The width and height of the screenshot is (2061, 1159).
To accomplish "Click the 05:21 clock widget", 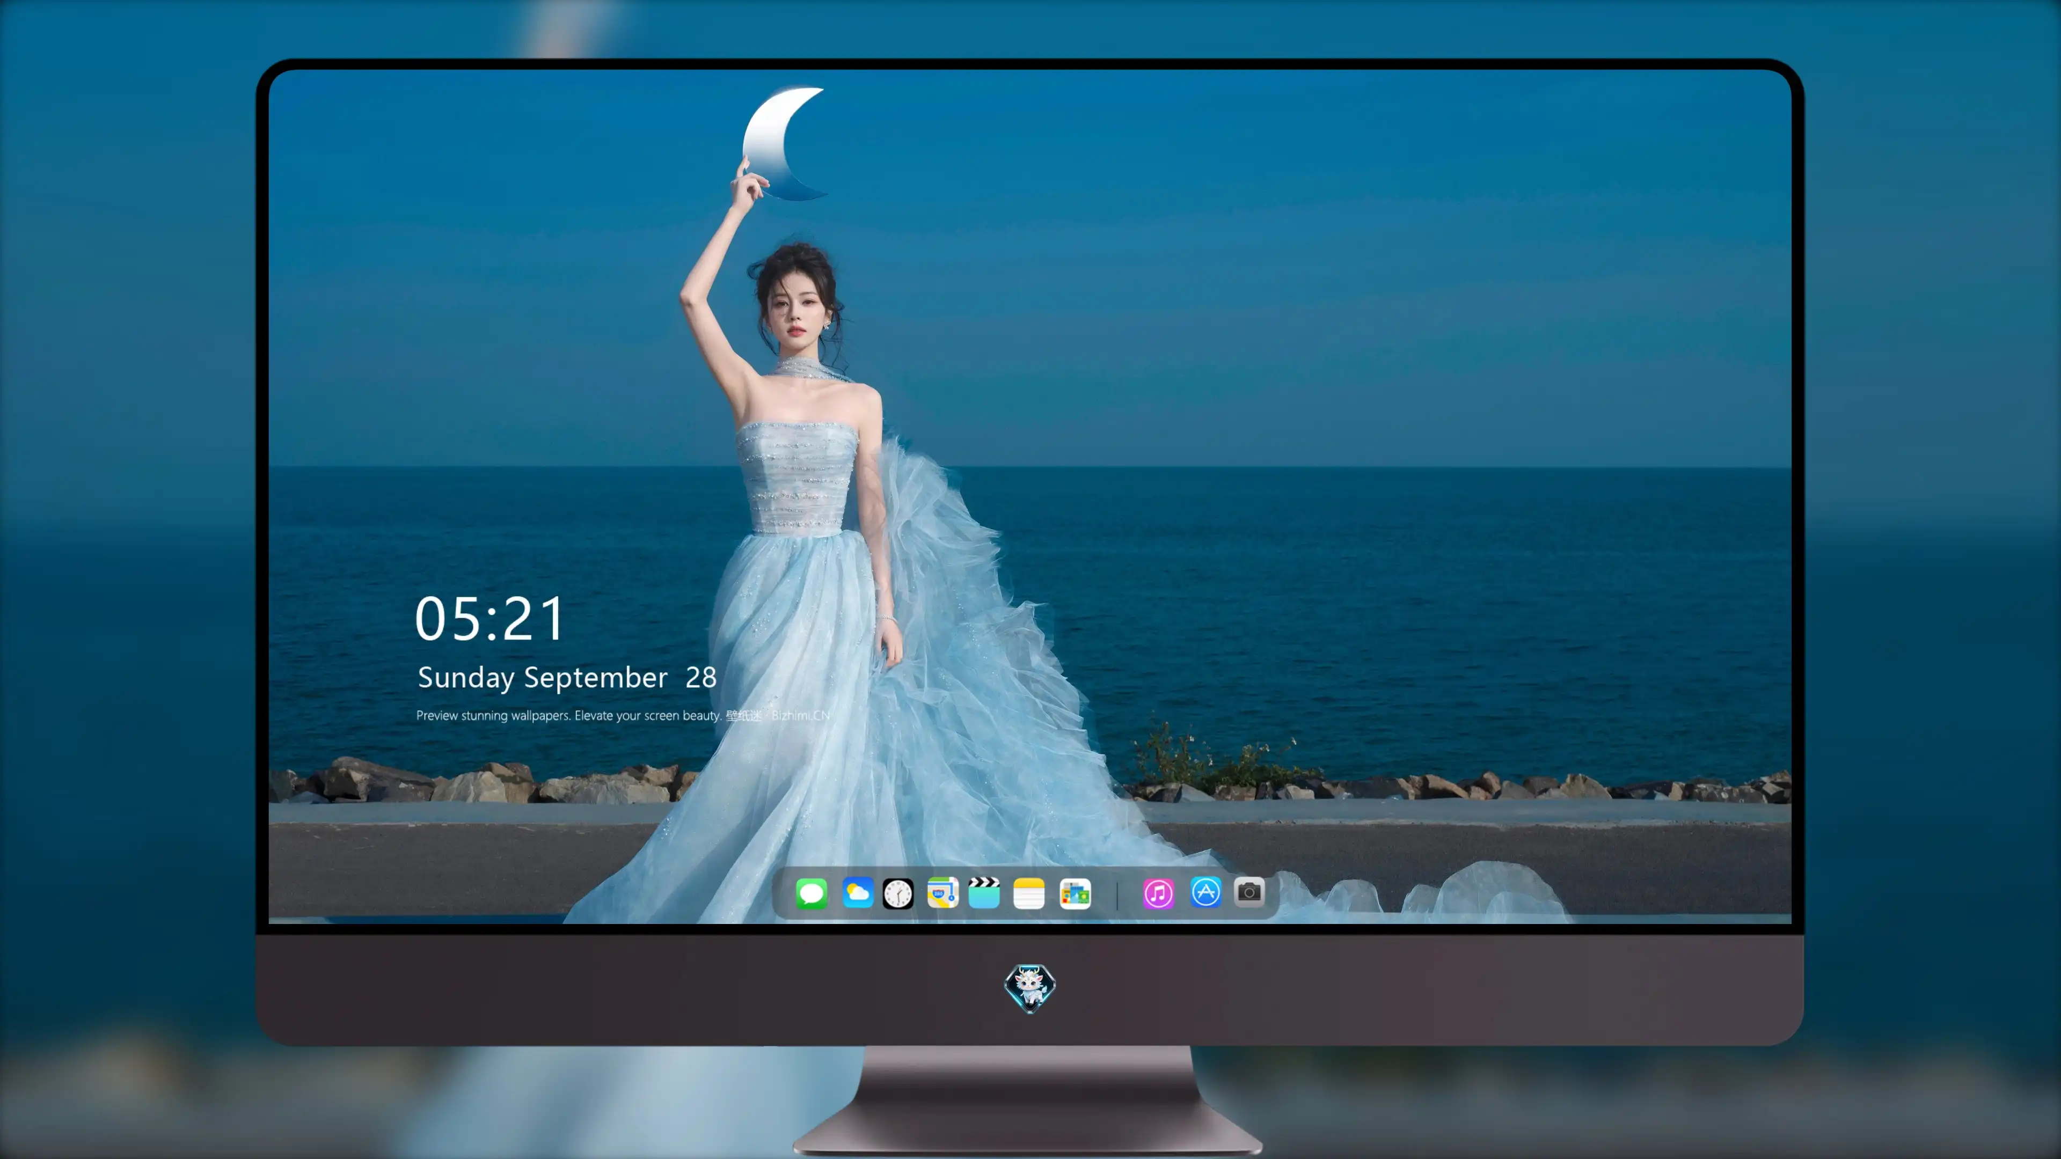I will pyautogui.click(x=489, y=619).
